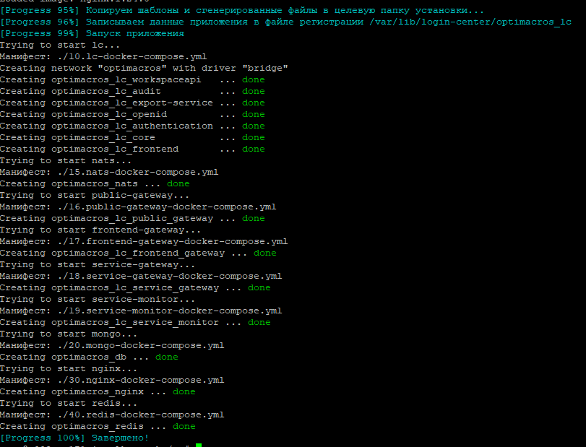The width and height of the screenshot is (586, 447).
Task: Click 'Trying to start nats...' line
Action: coord(66,161)
